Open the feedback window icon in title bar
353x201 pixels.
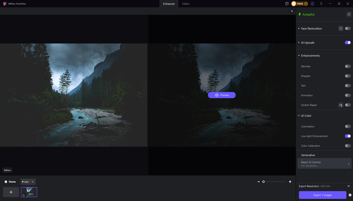(287, 4)
